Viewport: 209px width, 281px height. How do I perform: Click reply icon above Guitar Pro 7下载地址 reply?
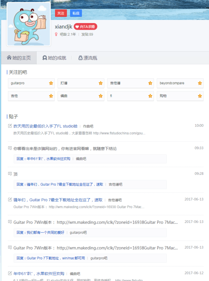pyautogui.click(x=10, y=247)
